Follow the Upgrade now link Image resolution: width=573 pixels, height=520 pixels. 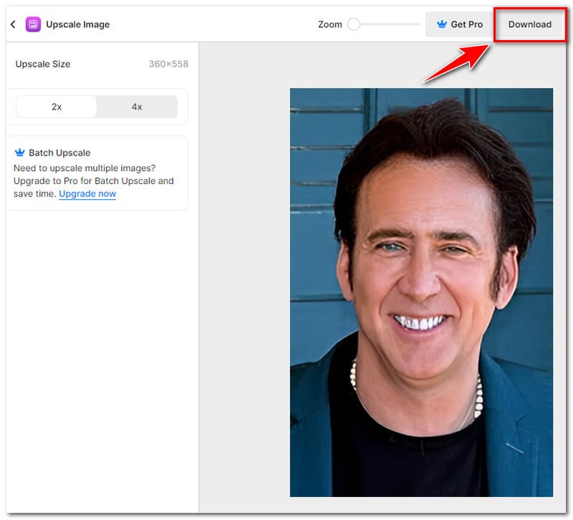tap(87, 193)
